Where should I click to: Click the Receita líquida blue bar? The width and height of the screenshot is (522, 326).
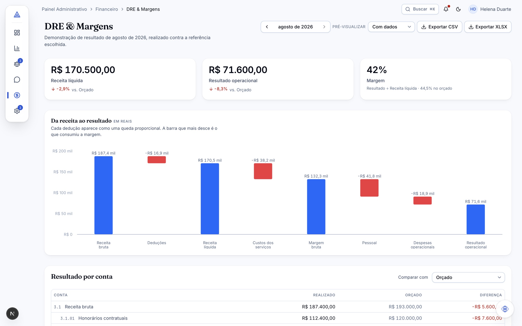coord(210,199)
